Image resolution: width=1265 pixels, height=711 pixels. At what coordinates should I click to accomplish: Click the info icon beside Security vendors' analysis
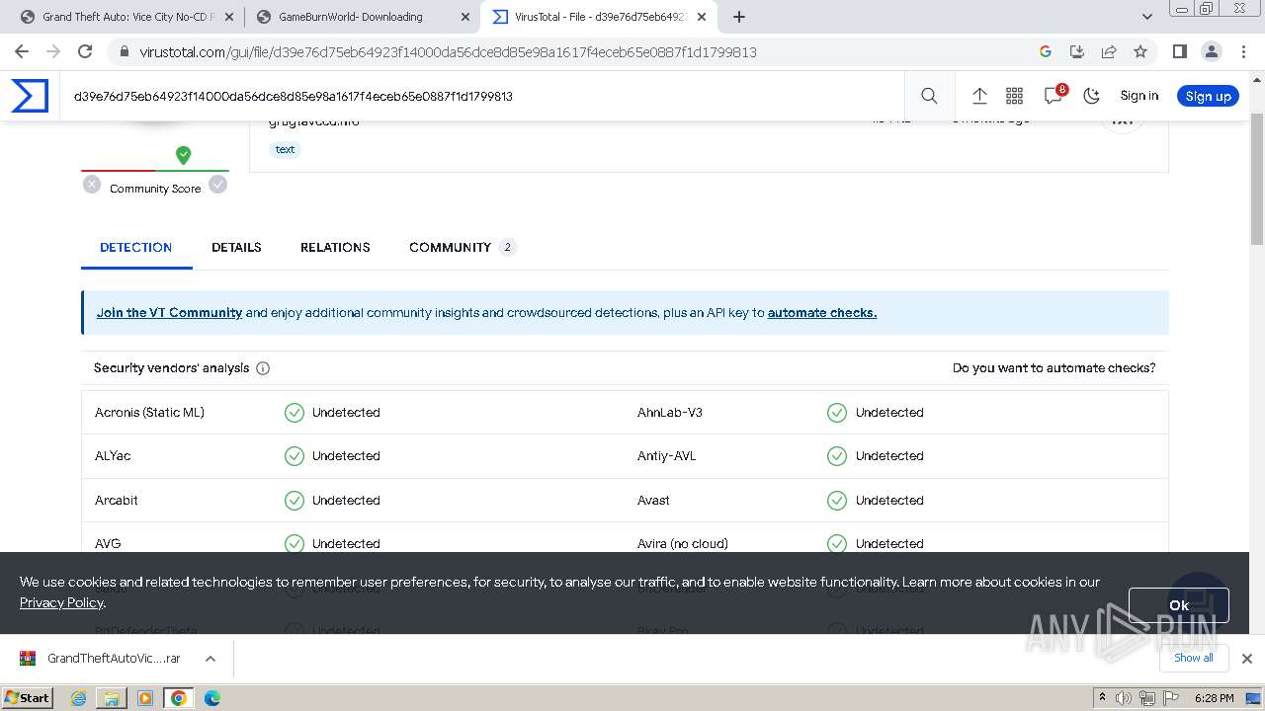tap(263, 368)
